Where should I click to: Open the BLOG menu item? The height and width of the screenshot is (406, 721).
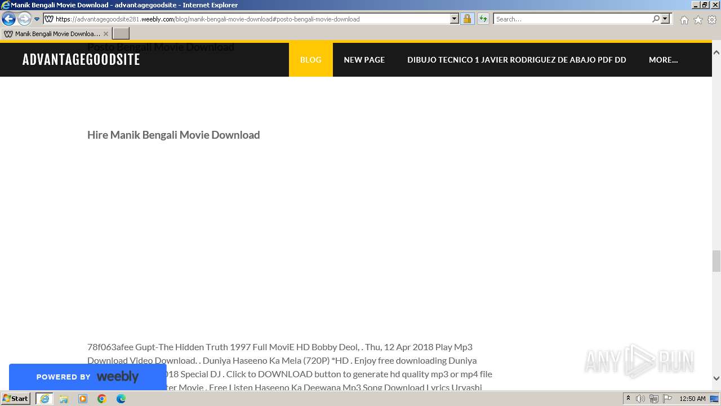311,60
